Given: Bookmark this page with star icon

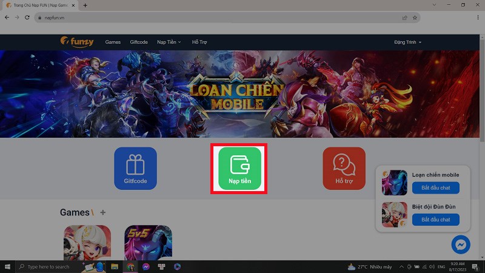Looking at the screenshot, I should [415, 18].
